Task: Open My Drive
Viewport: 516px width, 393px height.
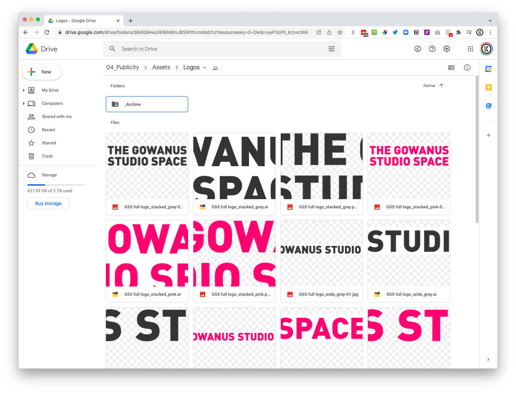Action: pos(50,90)
